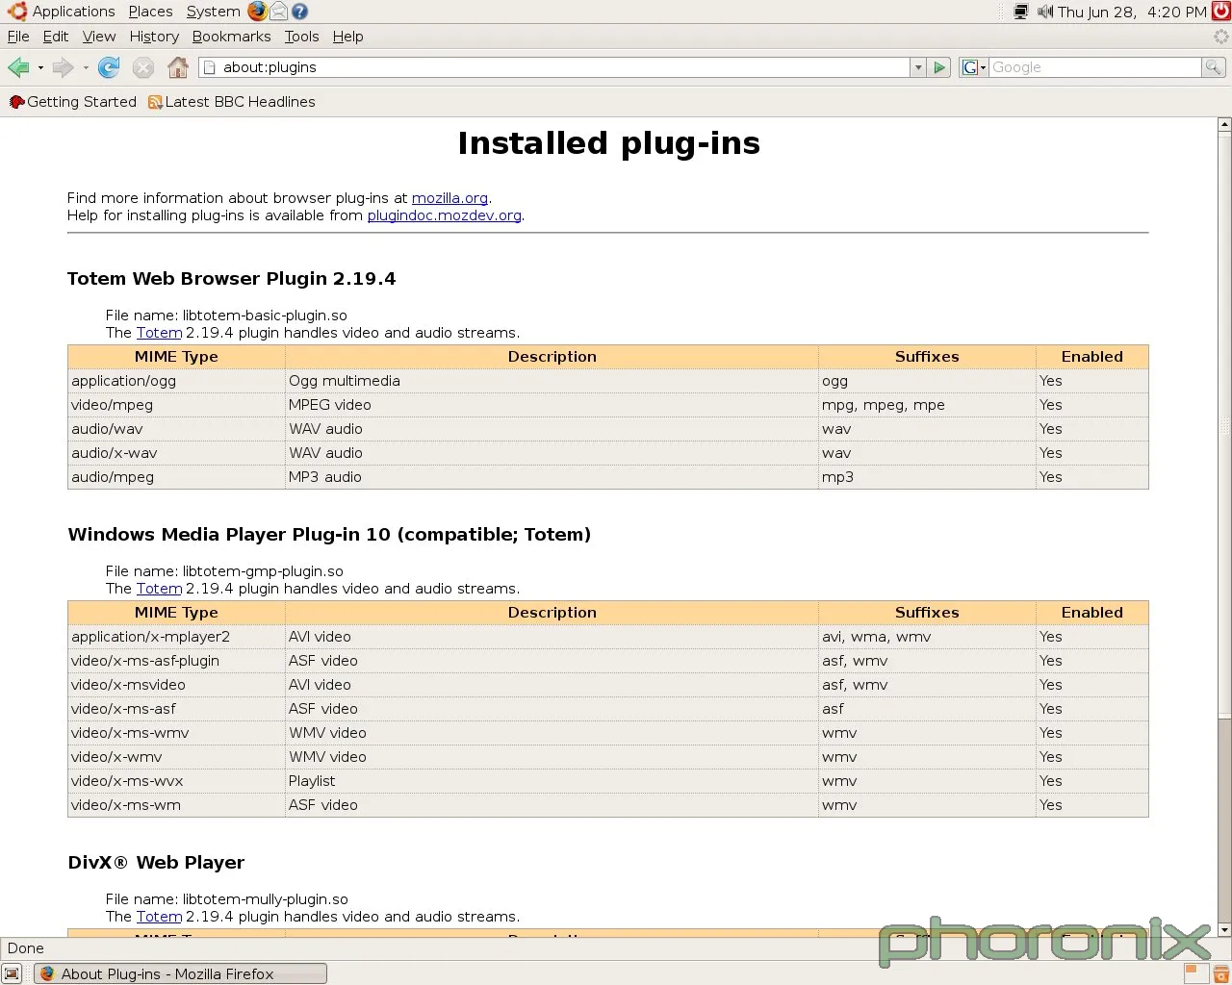Click the search magnifier button
This screenshot has height=985, width=1232.
tap(1214, 67)
